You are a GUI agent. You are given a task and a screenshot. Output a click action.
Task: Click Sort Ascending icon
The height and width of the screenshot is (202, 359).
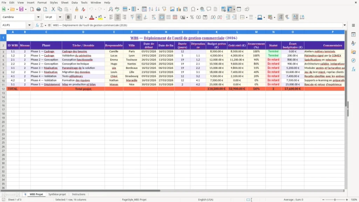[151, 9]
